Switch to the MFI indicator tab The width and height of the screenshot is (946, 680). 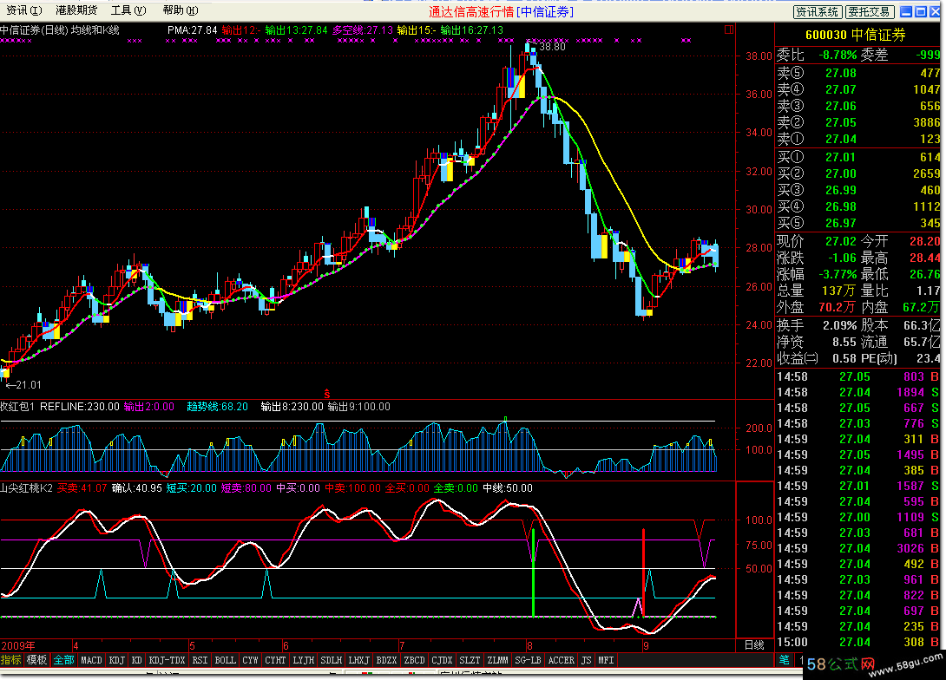coord(606,660)
